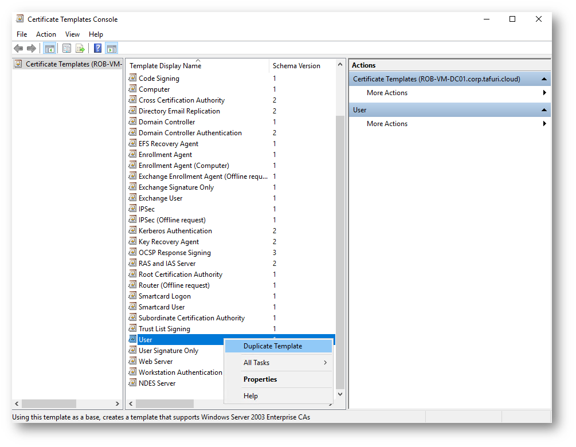Open the View menu
The image size is (576, 447).
(72, 34)
